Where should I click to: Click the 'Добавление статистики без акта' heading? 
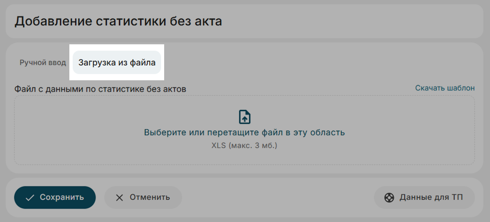point(118,21)
